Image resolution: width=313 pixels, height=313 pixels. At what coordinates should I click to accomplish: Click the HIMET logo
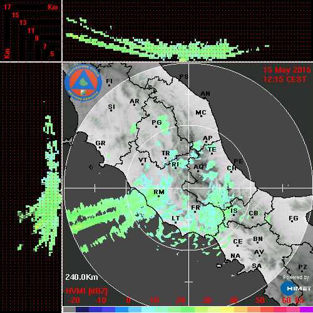(x=295, y=289)
